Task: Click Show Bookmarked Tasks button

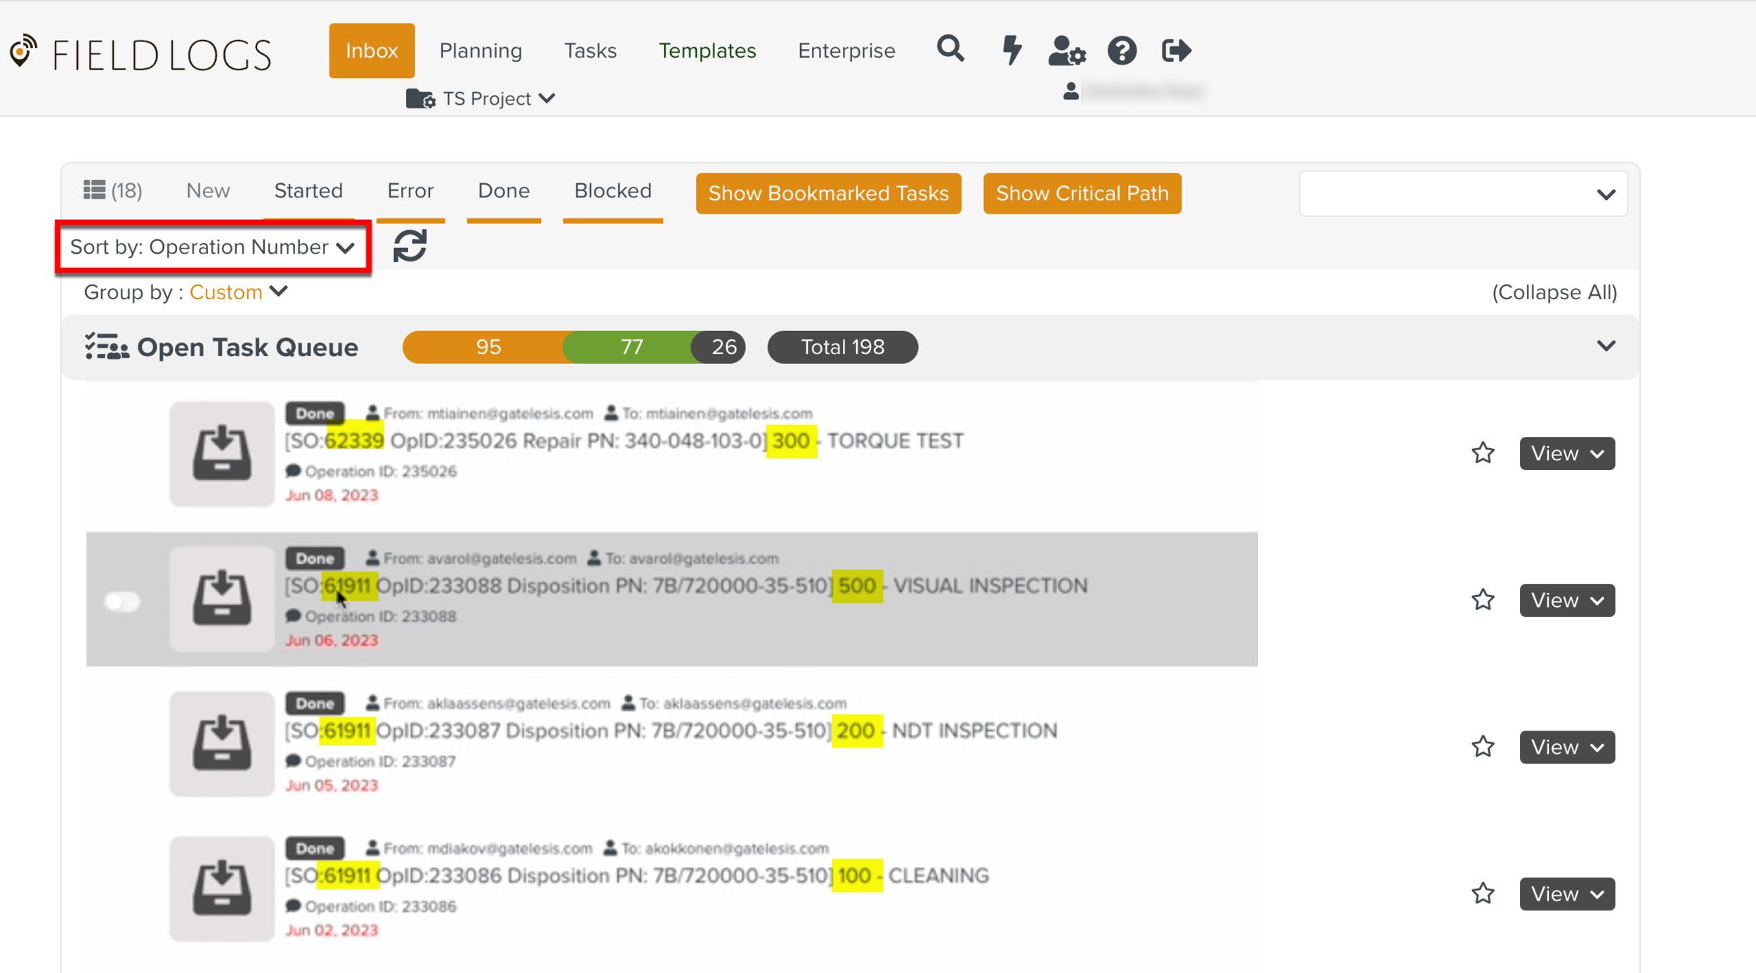Action: click(x=828, y=193)
